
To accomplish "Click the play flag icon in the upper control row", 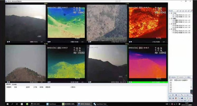I will [x=173, y=95].
